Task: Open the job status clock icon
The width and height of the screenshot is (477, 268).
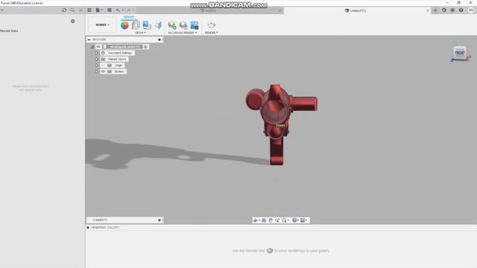Action: point(452,10)
